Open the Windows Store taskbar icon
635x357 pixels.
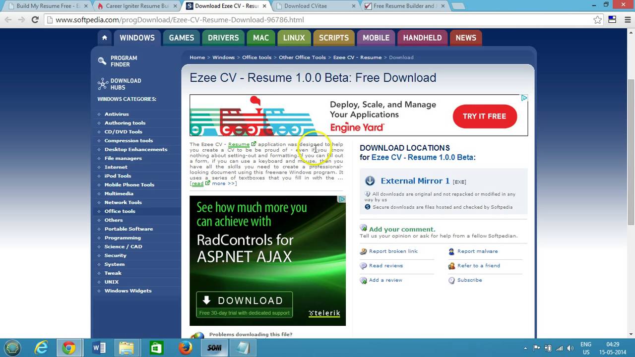tap(156, 348)
